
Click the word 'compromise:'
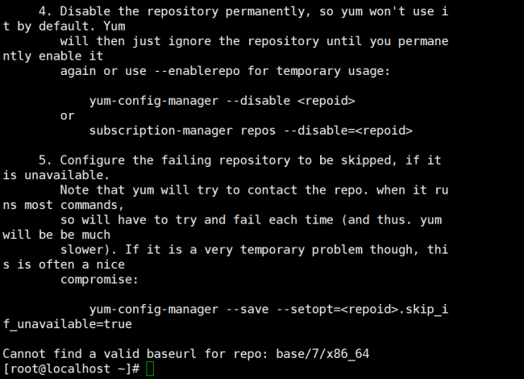(x=100, y=279)
